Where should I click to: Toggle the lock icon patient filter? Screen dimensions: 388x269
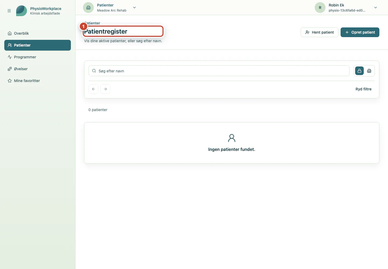pyautogui.click(x=359, y=71)
